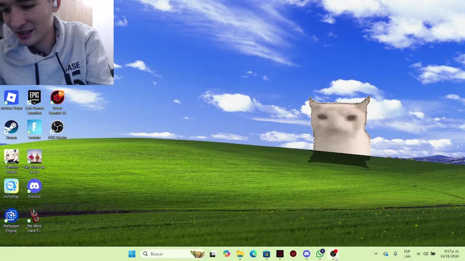465x261 pixels.
Task: Switch to OBS Studio in the taskbar
Action: [333, 254]
